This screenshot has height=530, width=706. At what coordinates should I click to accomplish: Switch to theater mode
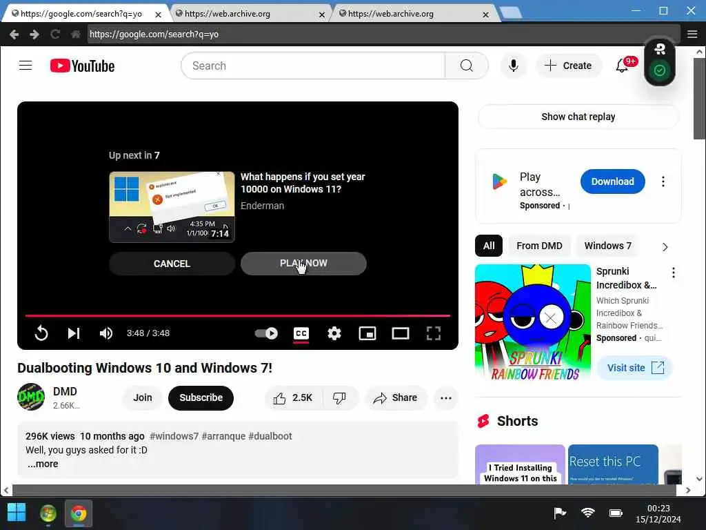pos(401,333)
